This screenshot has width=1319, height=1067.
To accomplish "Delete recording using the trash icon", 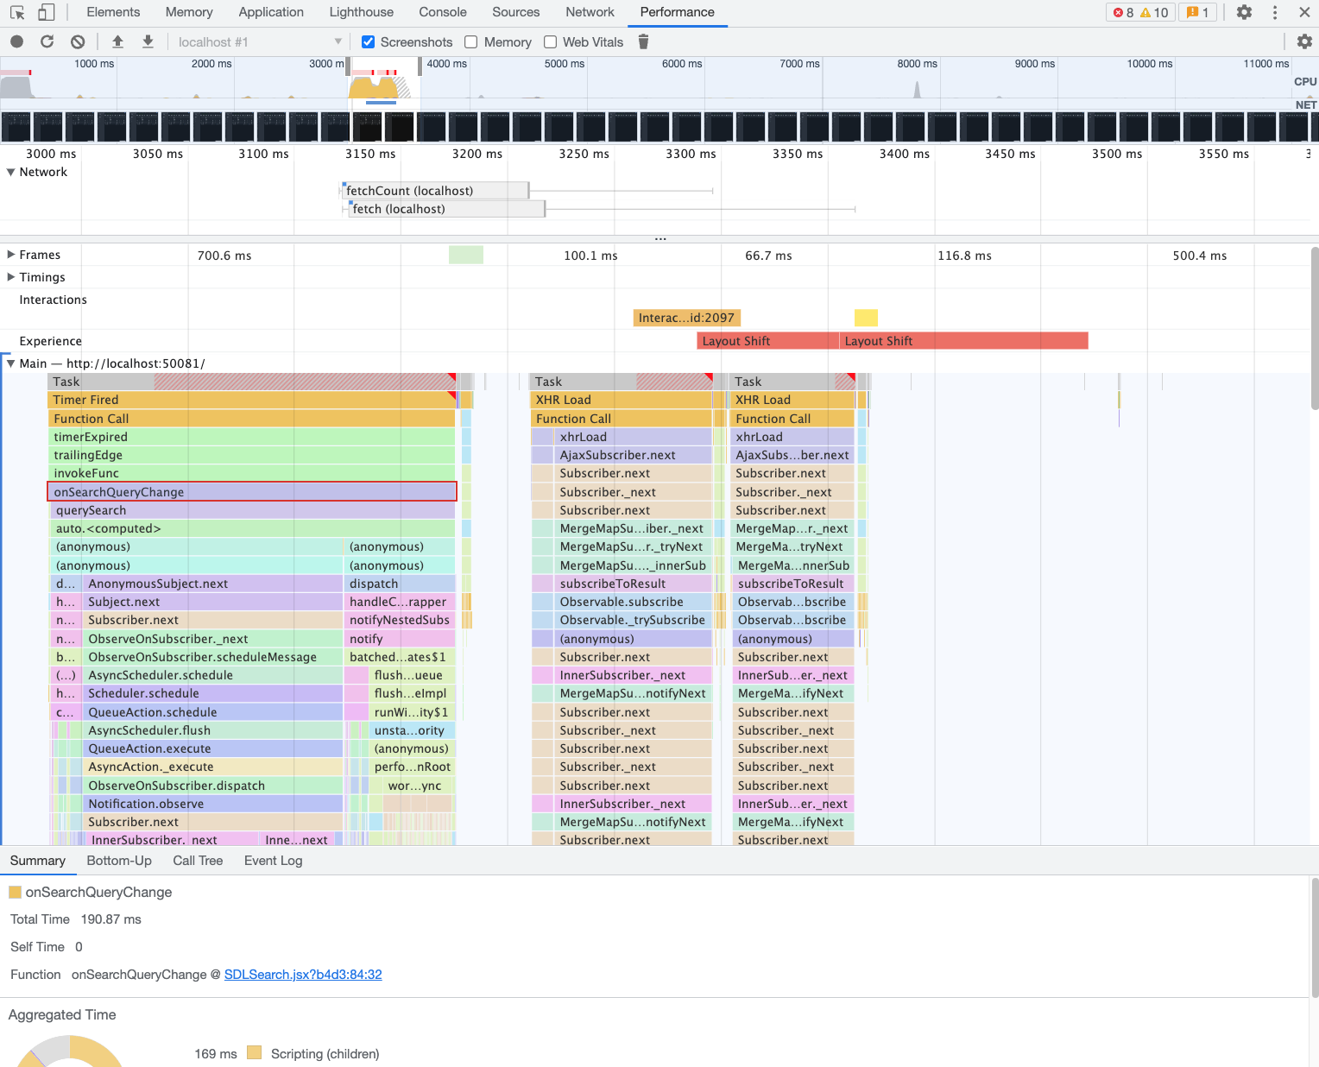I will 643,41.
